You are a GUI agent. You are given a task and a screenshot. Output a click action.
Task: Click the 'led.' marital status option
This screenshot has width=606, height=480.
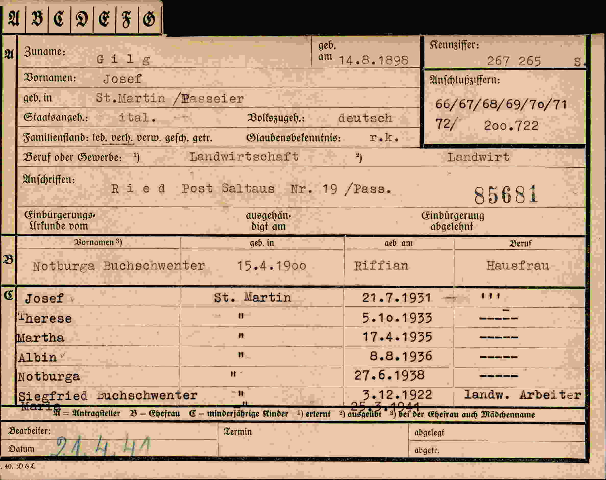pos(100,138)
